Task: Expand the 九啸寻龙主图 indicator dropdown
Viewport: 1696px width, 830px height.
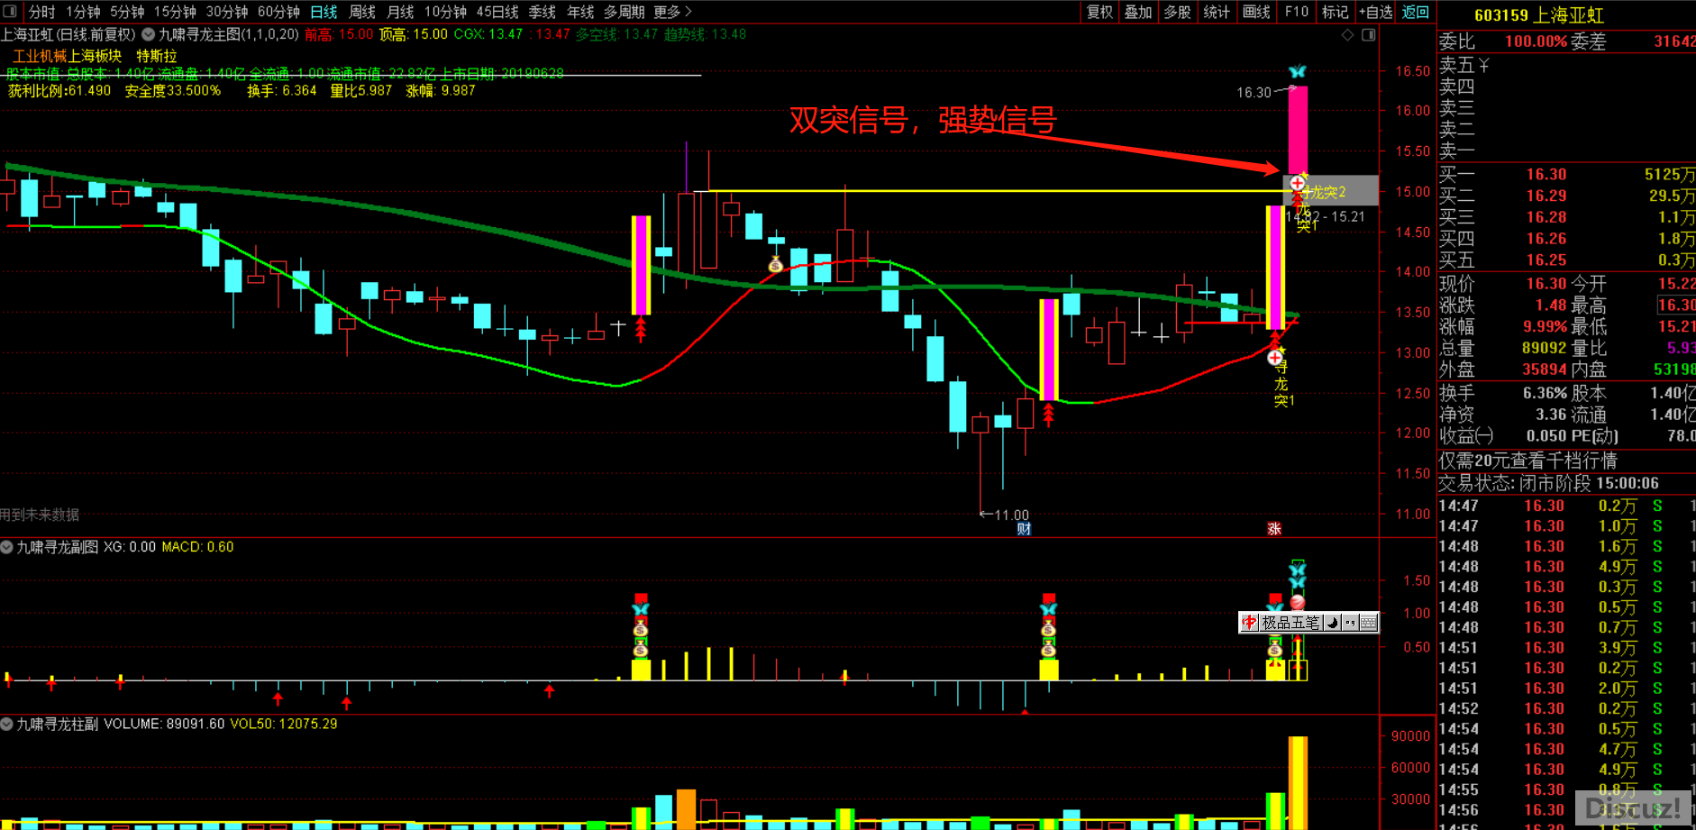Action: (x=149, y=35)
